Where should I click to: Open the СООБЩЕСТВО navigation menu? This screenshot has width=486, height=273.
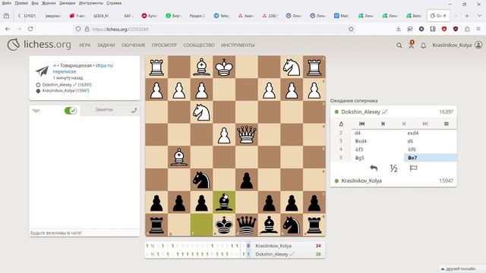pos(199,45)
